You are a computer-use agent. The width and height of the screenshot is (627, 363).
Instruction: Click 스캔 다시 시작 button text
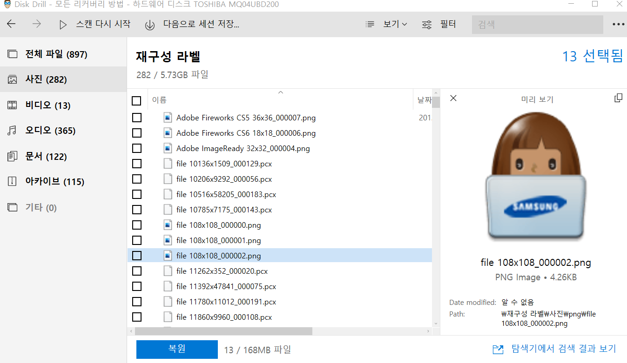(x=103, y=24)
